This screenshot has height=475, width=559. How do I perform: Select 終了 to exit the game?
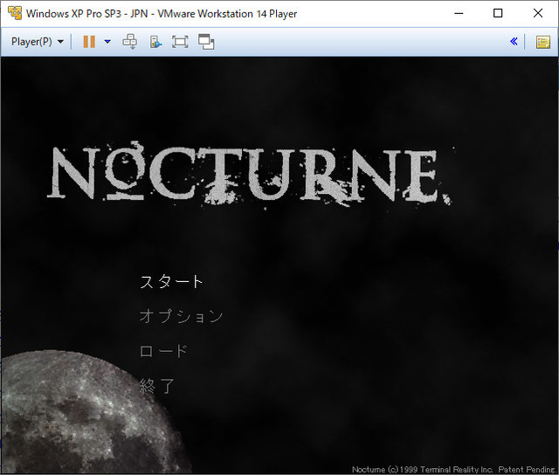[x=157, y=386]
